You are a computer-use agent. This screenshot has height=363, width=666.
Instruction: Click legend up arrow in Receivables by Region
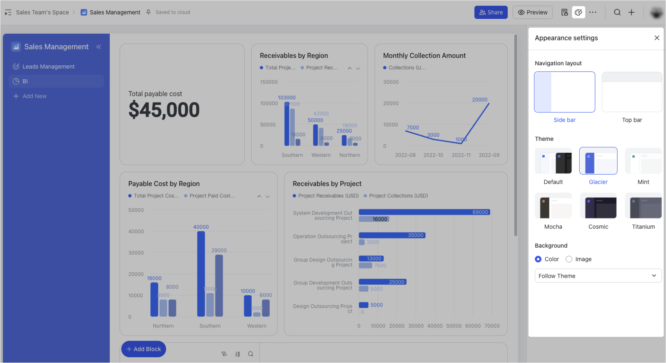pyautogui.click(x=350, y=68)
